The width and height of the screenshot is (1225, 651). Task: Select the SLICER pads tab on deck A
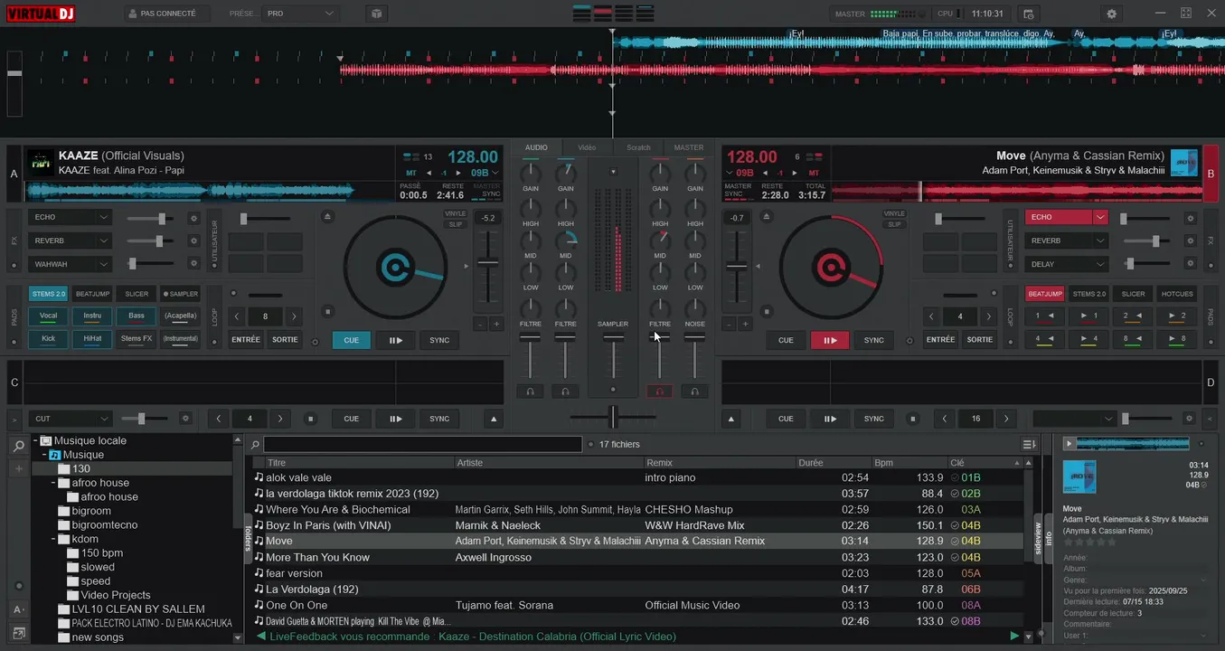coord(137,294)
